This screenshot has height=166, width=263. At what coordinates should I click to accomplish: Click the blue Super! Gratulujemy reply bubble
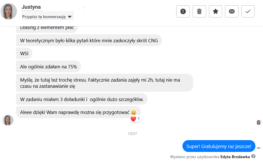(x=219, y=146)
